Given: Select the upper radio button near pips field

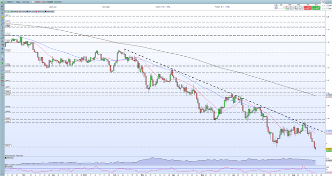Looking at the screenshot, I should point(323,5).
